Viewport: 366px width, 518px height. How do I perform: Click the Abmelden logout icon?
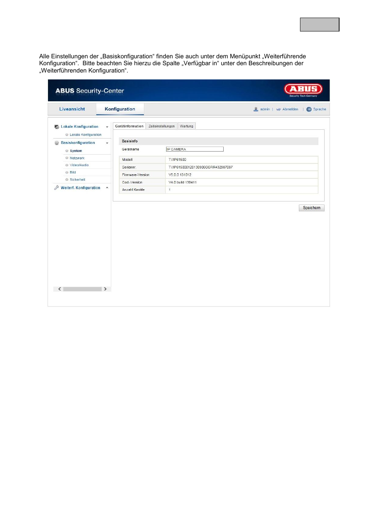tap(279, 109)
